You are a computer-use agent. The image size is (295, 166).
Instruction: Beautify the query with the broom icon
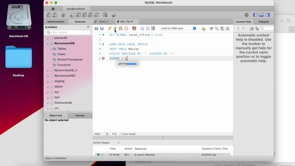click(211, 29)
